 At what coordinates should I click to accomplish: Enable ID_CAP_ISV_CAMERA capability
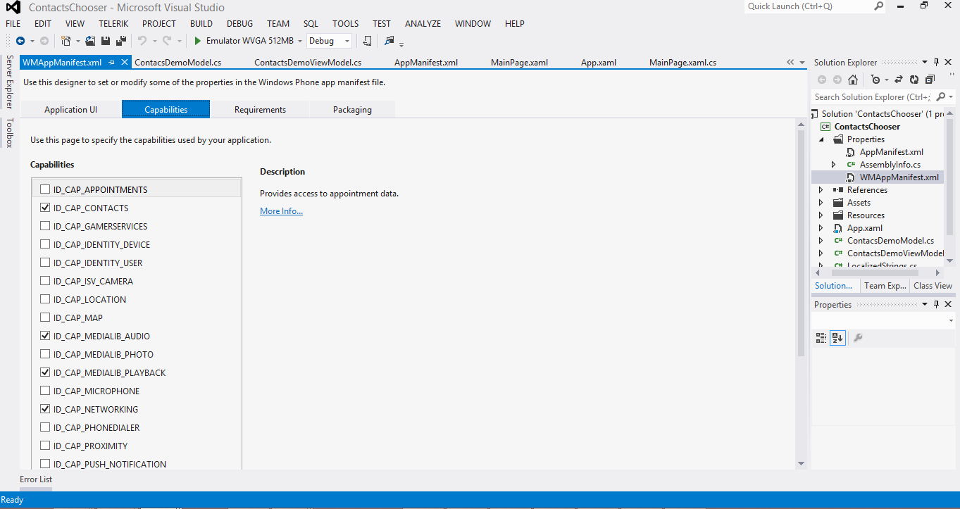[45, 281]
